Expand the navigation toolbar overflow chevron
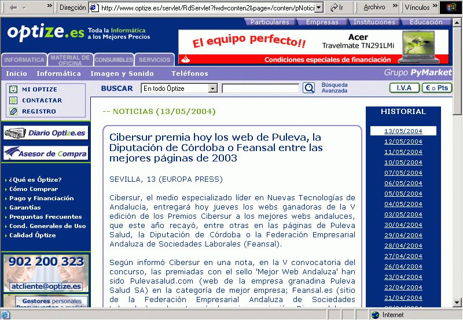The width and height of the screenshot is (463, 320). tap(50, 6)
